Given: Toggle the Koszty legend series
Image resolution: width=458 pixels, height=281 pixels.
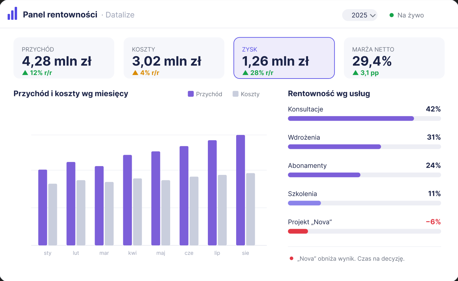Looking at the screenshot, I should (246, 94).
